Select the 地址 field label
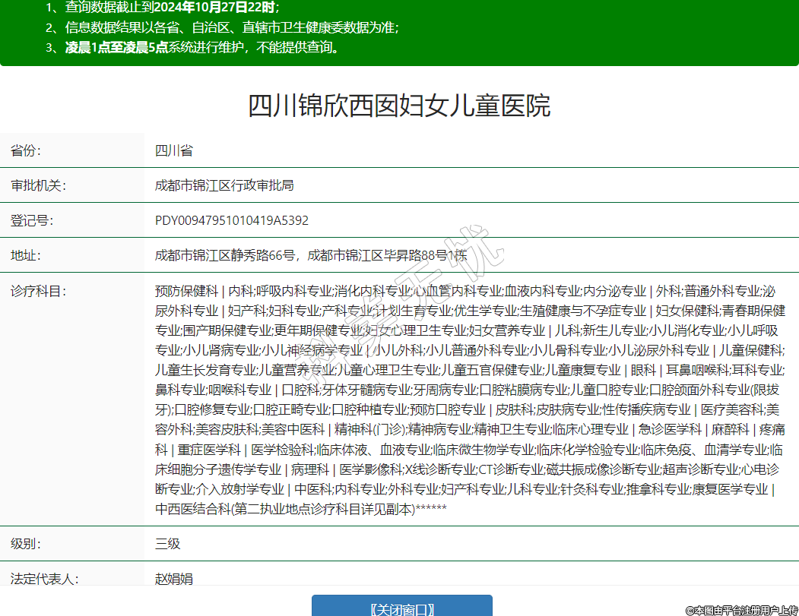This screenshot has height=616, width=799. point(26,255)
